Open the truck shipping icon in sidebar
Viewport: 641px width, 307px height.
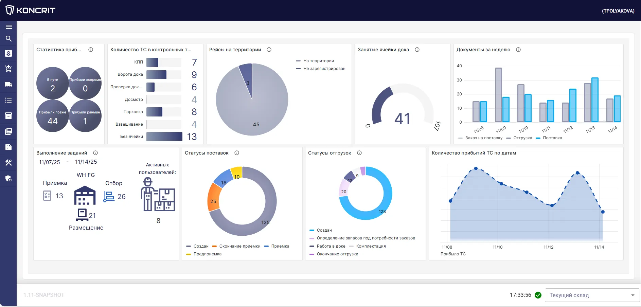8,85
